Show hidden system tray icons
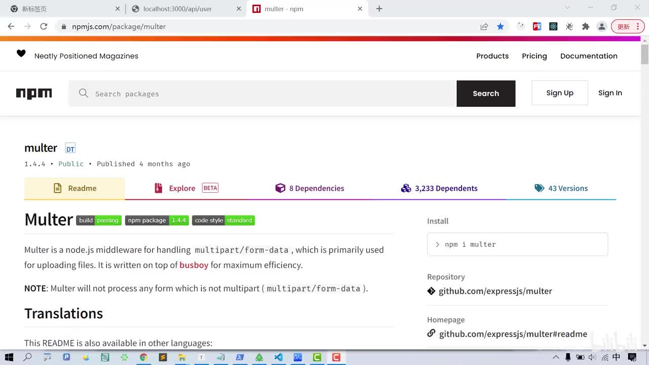Viewport: 649px width, 365px height. click(x=556, y=357)
